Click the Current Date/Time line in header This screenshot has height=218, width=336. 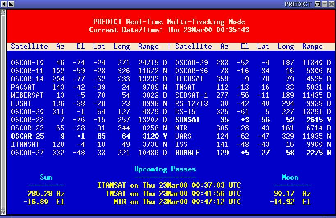point(169,30)
